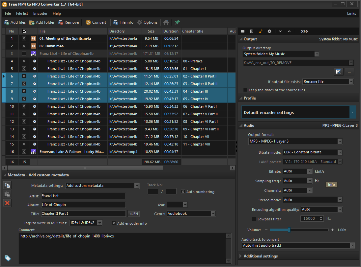Open the Output format dropdown
This screenshot has width=361, height=267.
340,141
